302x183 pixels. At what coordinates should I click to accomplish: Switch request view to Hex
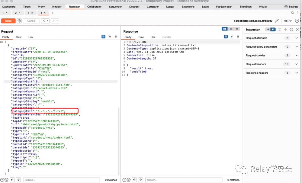31,37
